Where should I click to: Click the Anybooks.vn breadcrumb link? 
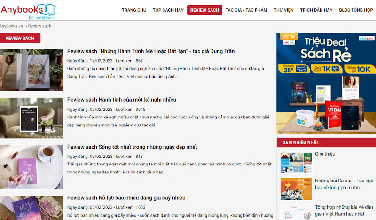[x=11, y=26]
